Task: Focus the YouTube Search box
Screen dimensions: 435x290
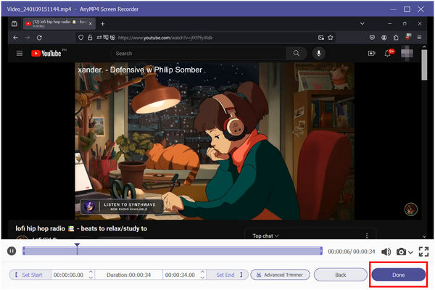Action: click(199, 53)
